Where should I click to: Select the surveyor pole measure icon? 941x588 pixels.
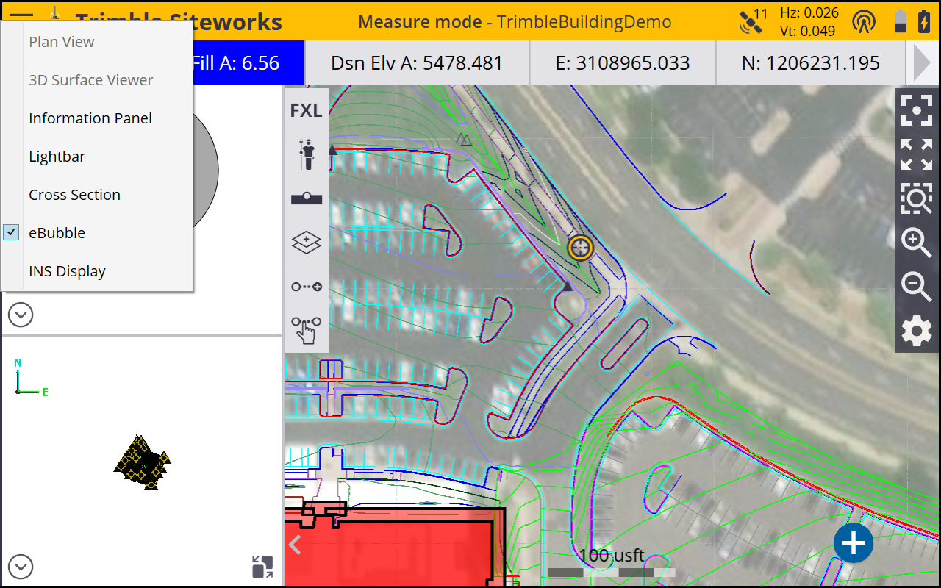[307, 154]
